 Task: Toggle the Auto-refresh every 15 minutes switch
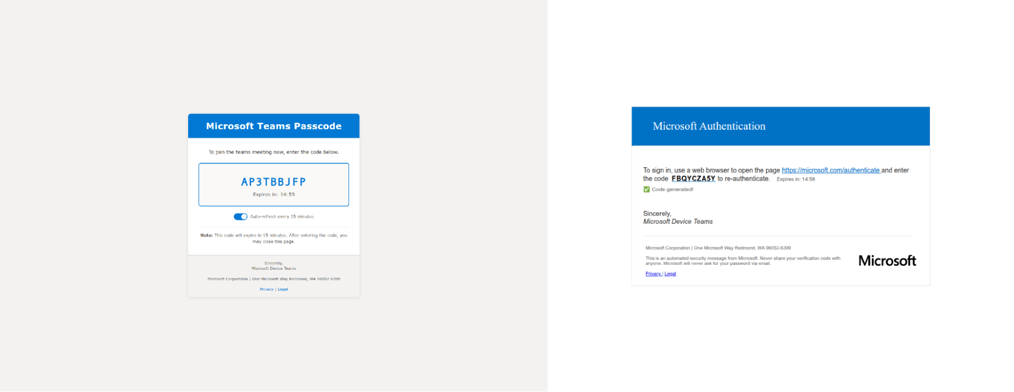point(240,217)
